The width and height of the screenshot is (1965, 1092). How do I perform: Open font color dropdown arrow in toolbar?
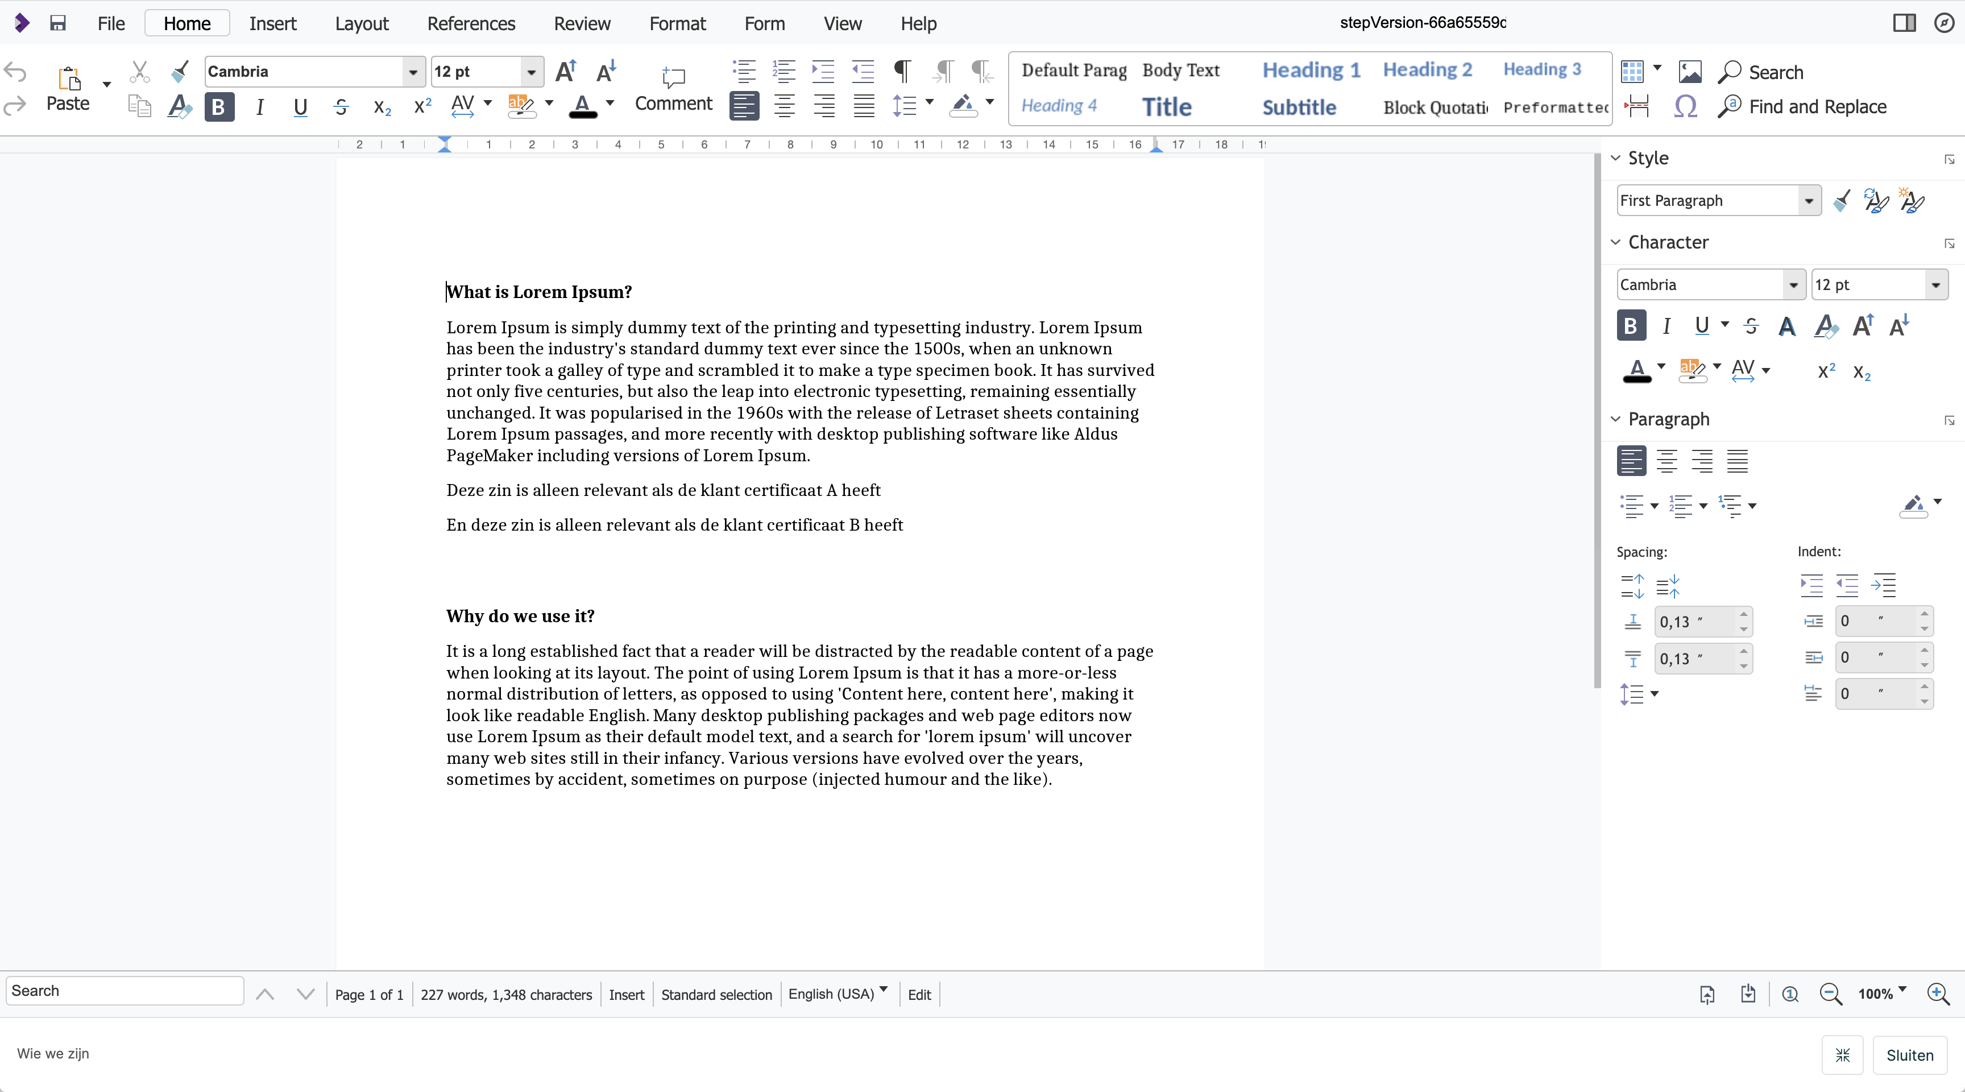click(610, 102)
